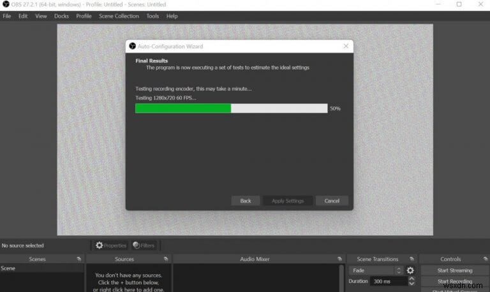Open the Tools menu

point(152,16)
